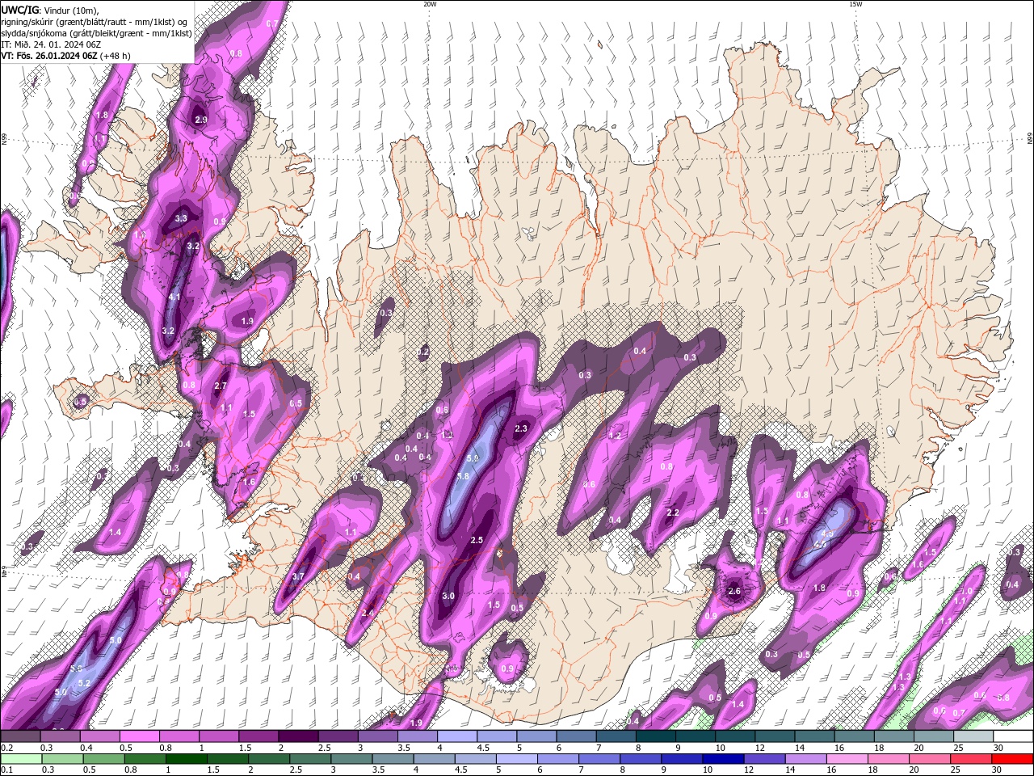This screenshot has height=776, width=1034.
Task: Click the 2.7 precipitation value on the map
Action: 220,386
